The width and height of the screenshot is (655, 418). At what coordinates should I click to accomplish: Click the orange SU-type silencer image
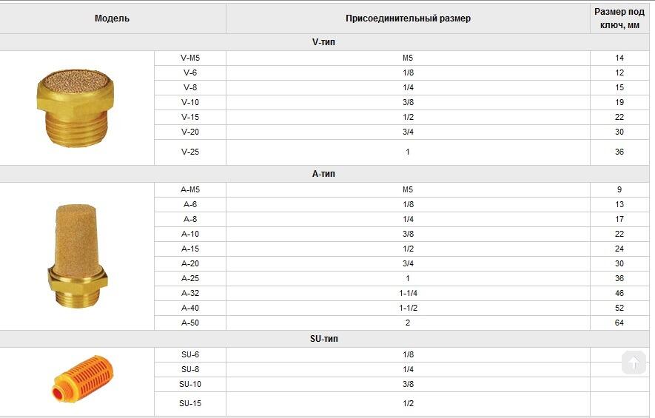click(x=81, y=382)
